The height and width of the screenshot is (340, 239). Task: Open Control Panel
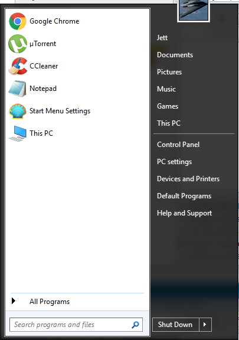coord(178,145)
